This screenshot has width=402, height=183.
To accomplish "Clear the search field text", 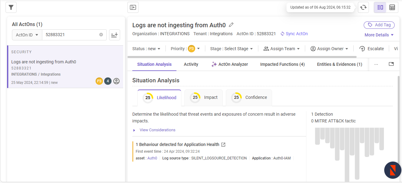I will coord(101,35).
